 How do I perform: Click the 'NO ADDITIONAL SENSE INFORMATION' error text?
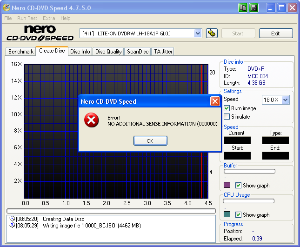[x=162, y=124]
